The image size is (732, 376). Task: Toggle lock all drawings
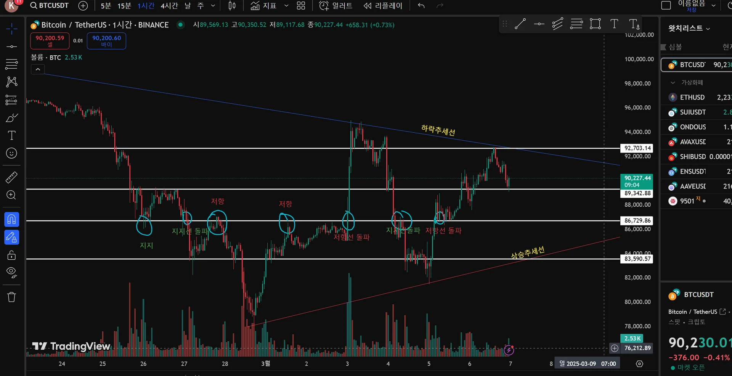click(11, 255)
